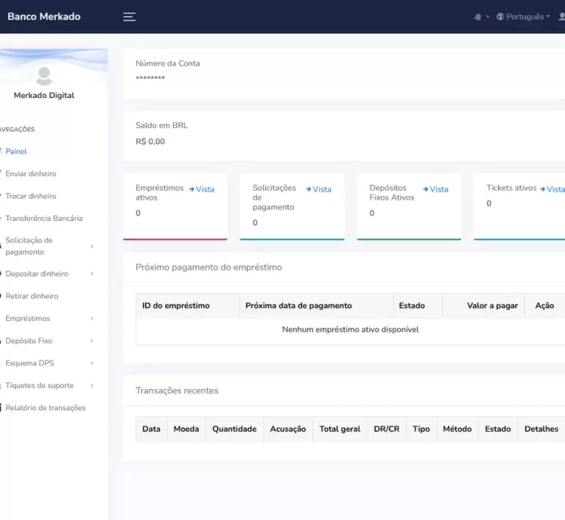This screenshot has width=565, height=520.
Task: Select Transferência Bancária in sidebar
Action: (44, 219)
